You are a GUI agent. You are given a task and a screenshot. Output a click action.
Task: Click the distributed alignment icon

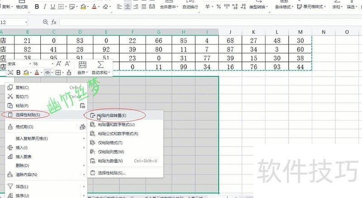pyautogui.click(x=152, y=7)
